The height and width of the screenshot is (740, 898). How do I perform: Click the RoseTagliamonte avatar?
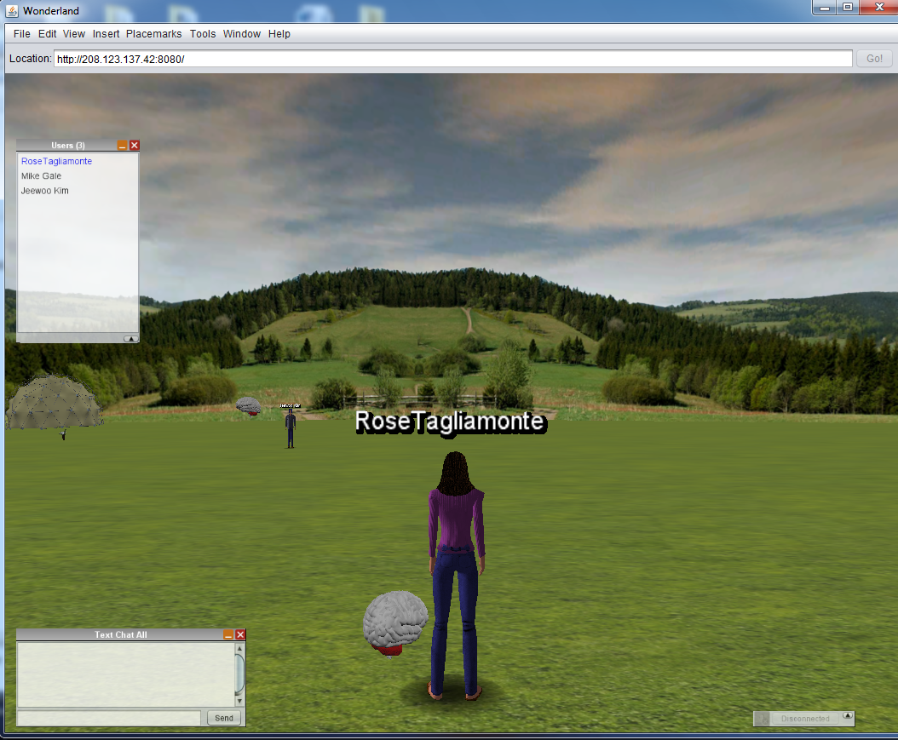point(457,575)
